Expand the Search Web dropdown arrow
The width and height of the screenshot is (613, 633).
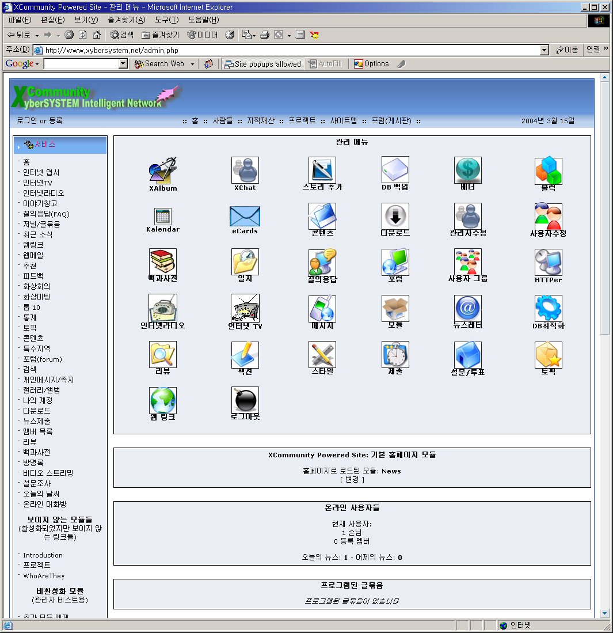pyautogui.click(x=192, y=64)
